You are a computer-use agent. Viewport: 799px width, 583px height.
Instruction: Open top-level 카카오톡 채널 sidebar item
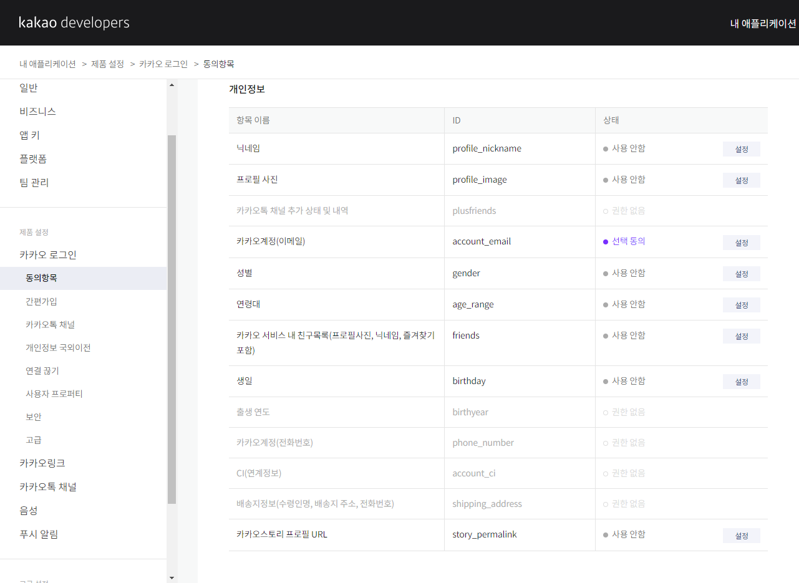pyautogui.click(x=48, y=487)
